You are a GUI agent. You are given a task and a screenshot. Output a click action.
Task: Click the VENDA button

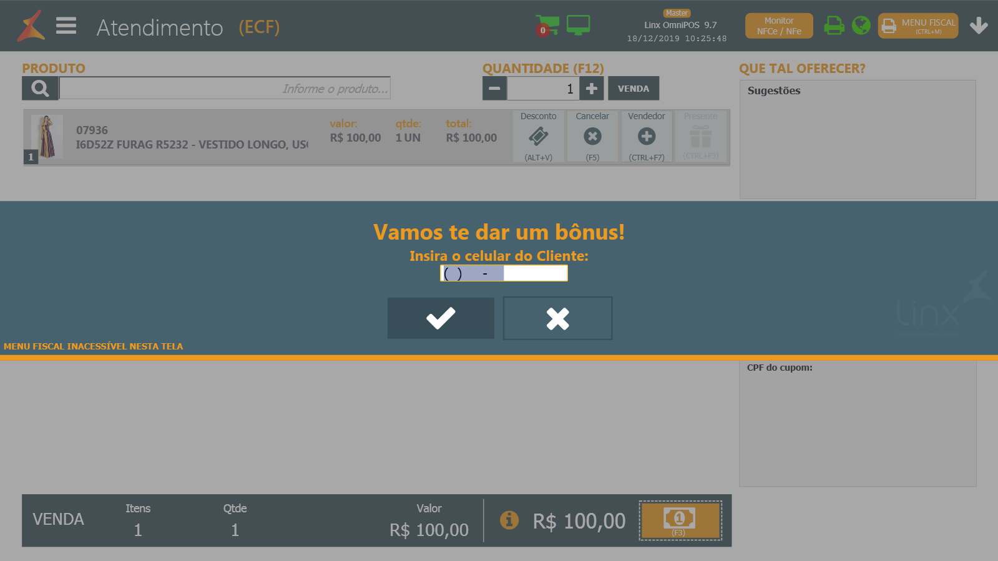pyautogui.click(x=634, y=89)
